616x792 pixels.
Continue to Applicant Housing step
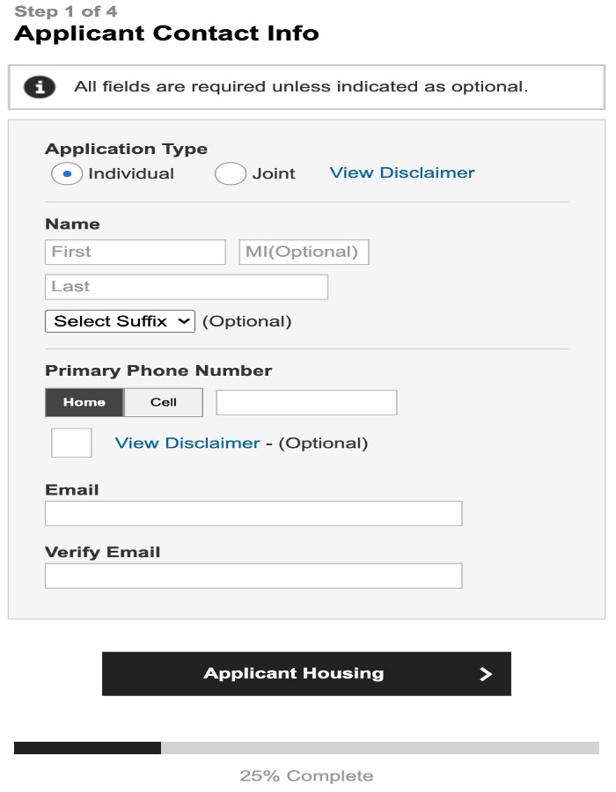pyautogui.click(x=306, y=674)
